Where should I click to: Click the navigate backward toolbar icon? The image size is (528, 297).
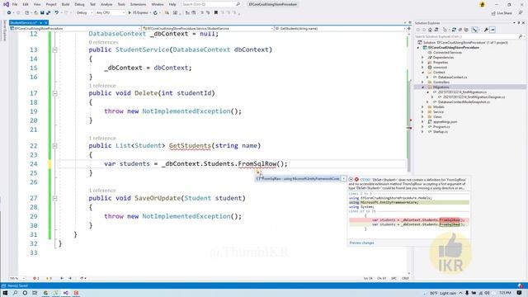coord(9,13)
